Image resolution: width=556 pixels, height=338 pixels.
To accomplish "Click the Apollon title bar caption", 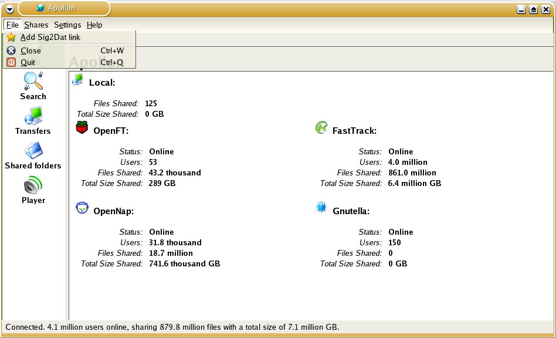I will 62,8.
